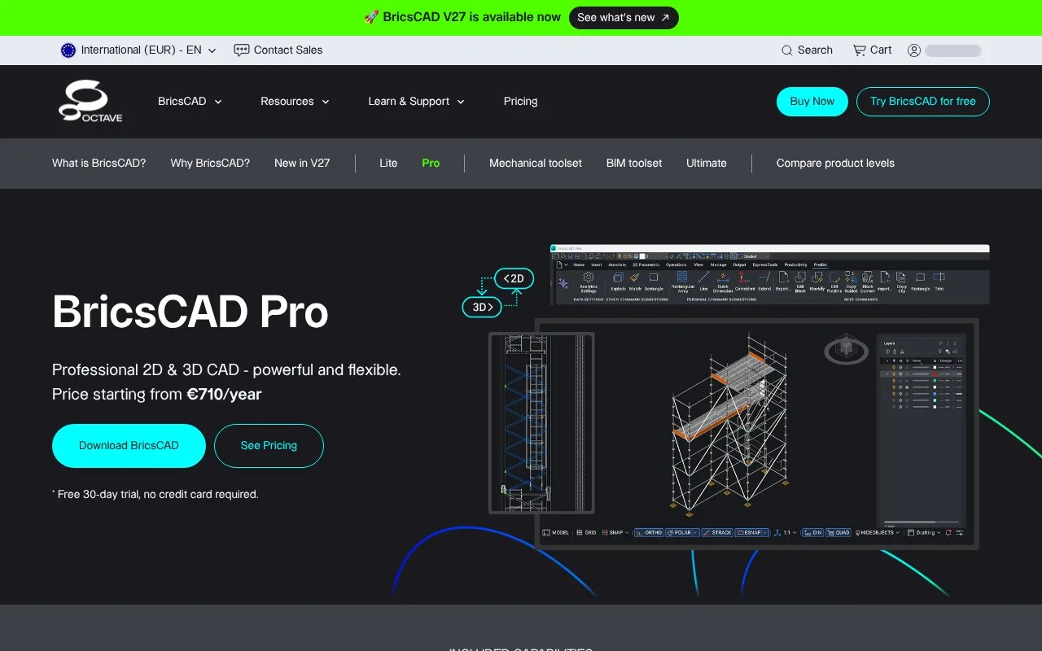Click MODEL tab in CAD status bar
1042x651 pixels.
point(556,532)
